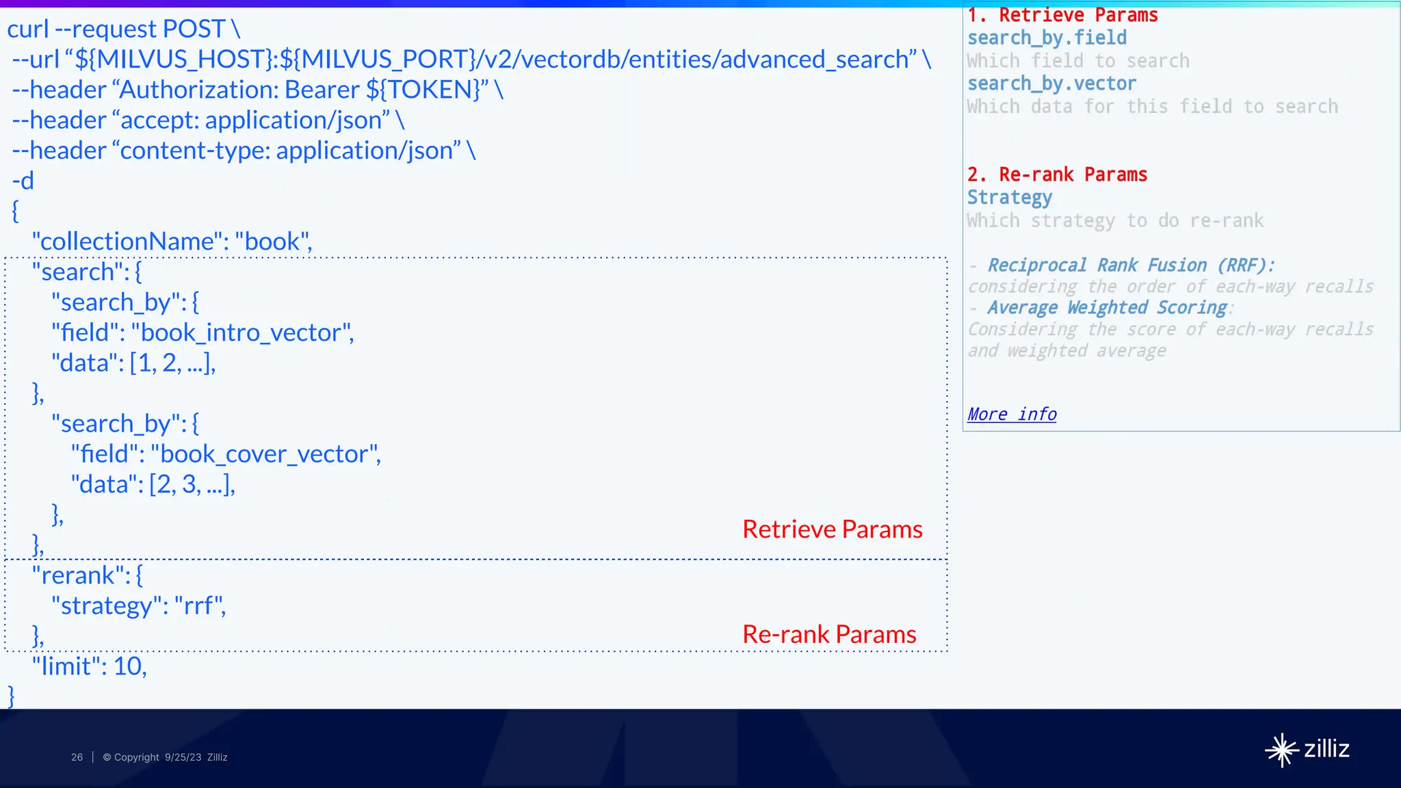1401x788 pixels.
Task: Click the search_by.vector term
Action: click(1052, 83)
